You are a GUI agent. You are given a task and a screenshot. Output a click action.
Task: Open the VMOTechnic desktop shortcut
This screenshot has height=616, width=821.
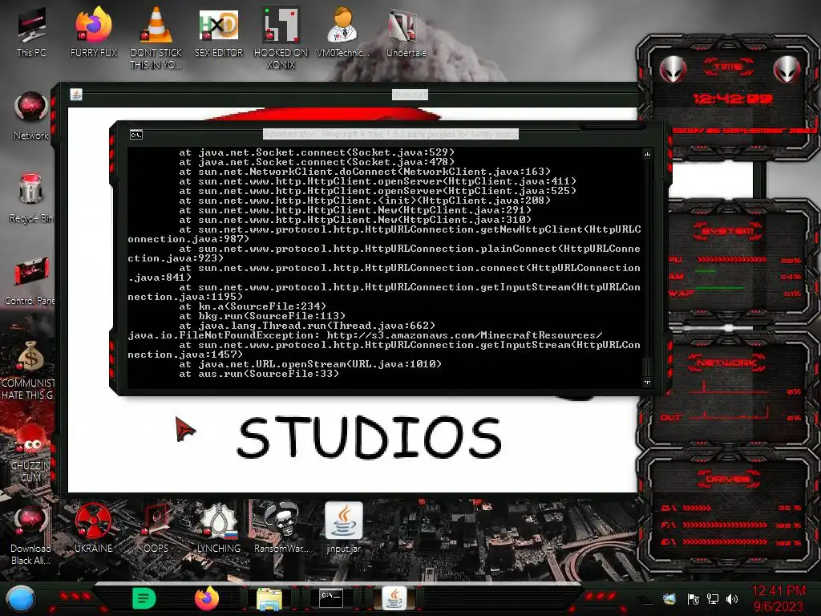tap(343, 31)
